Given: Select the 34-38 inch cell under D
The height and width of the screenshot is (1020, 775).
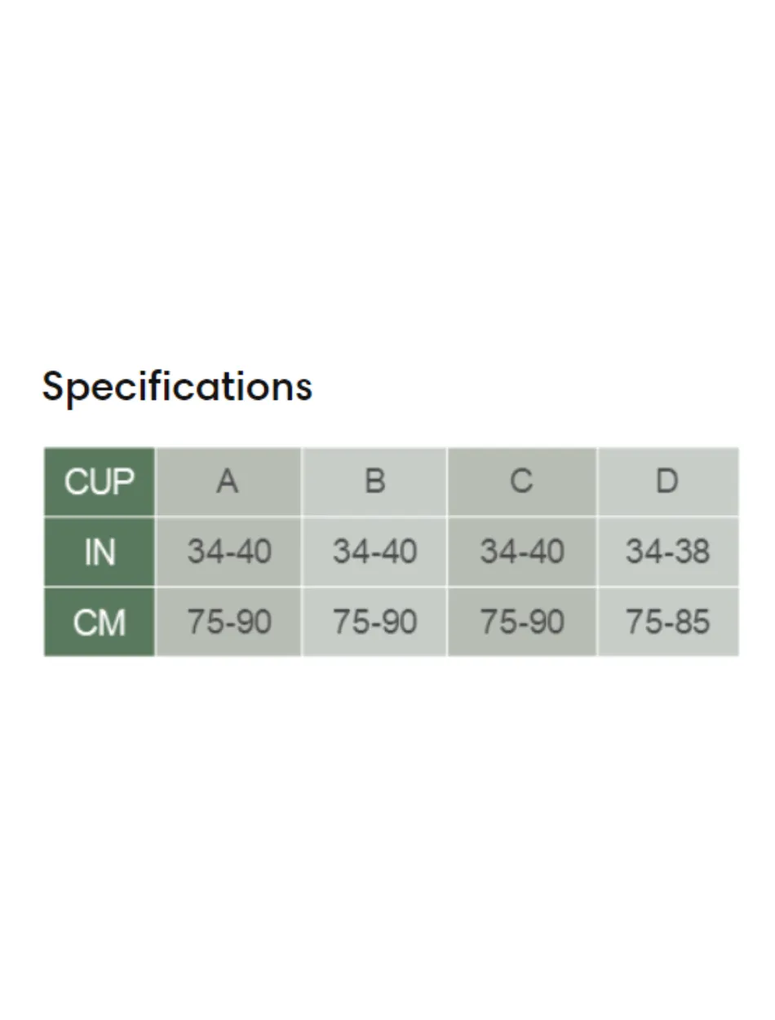Looking at the screenshot, I should 668,552.
